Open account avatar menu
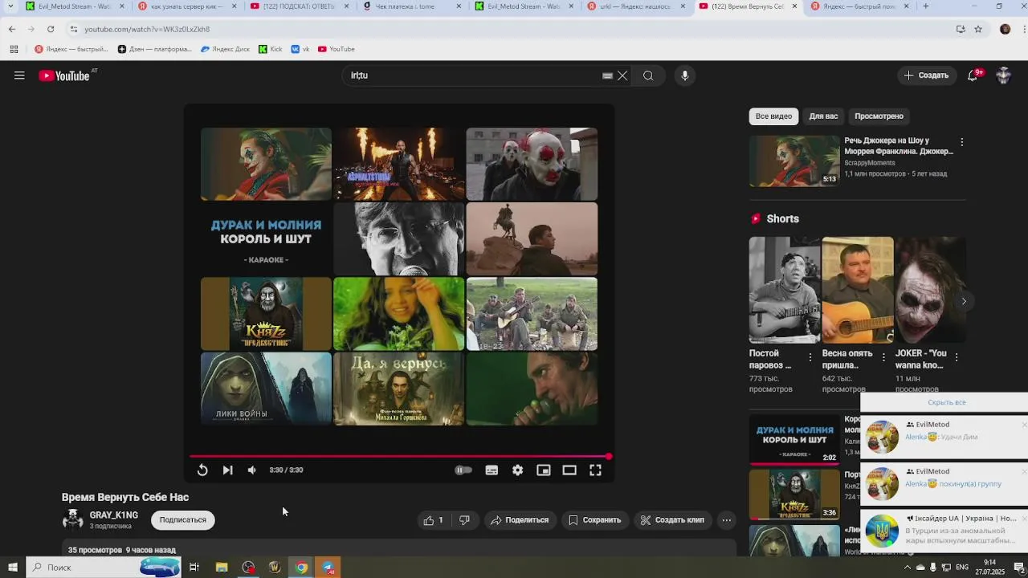1028x578 pixels. pyautogui.click(x=1003, y=75)
